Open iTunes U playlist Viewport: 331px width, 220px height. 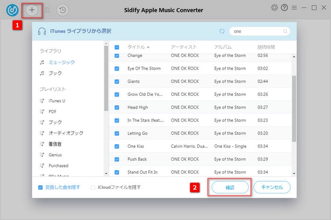pyautogui.click(x=57, y=101)
